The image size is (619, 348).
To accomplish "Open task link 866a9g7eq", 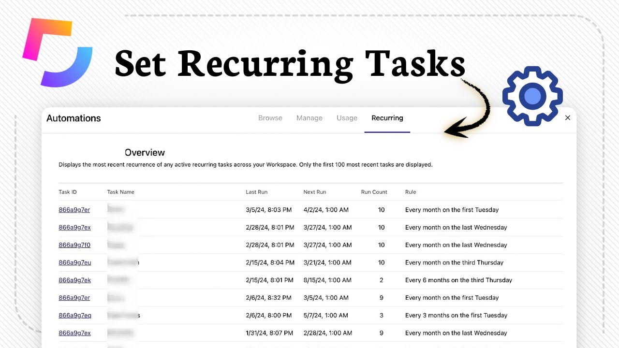I will [75, 315].
